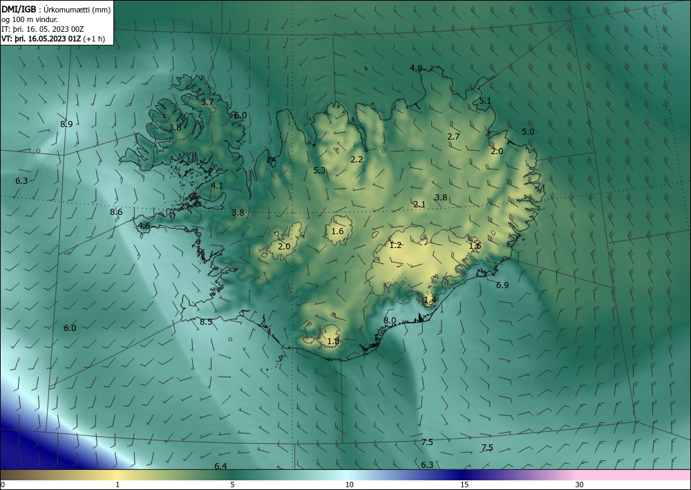Click the 4.6 value on Snæfellsnes peninsula
Image resolution: width=691 pixels, height=490 pixels.
coord(144,226)
